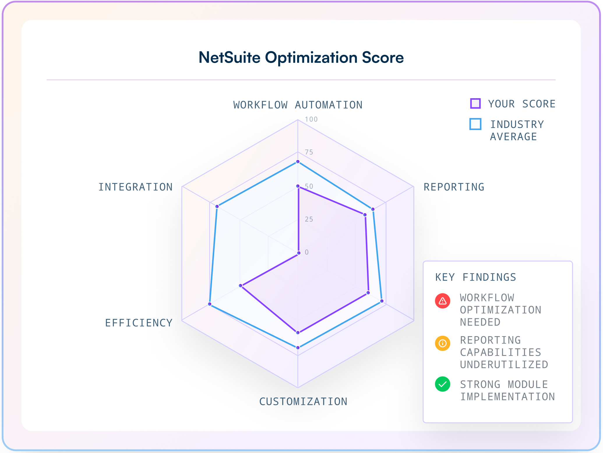Click Industry Average point on Workflow Automation axis
This screenshot has height=453, width=603.
tap(298, 161)
